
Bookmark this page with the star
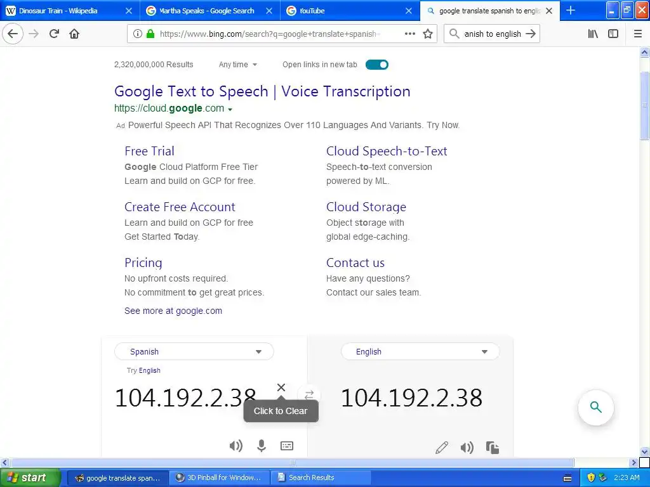[428, 34]
